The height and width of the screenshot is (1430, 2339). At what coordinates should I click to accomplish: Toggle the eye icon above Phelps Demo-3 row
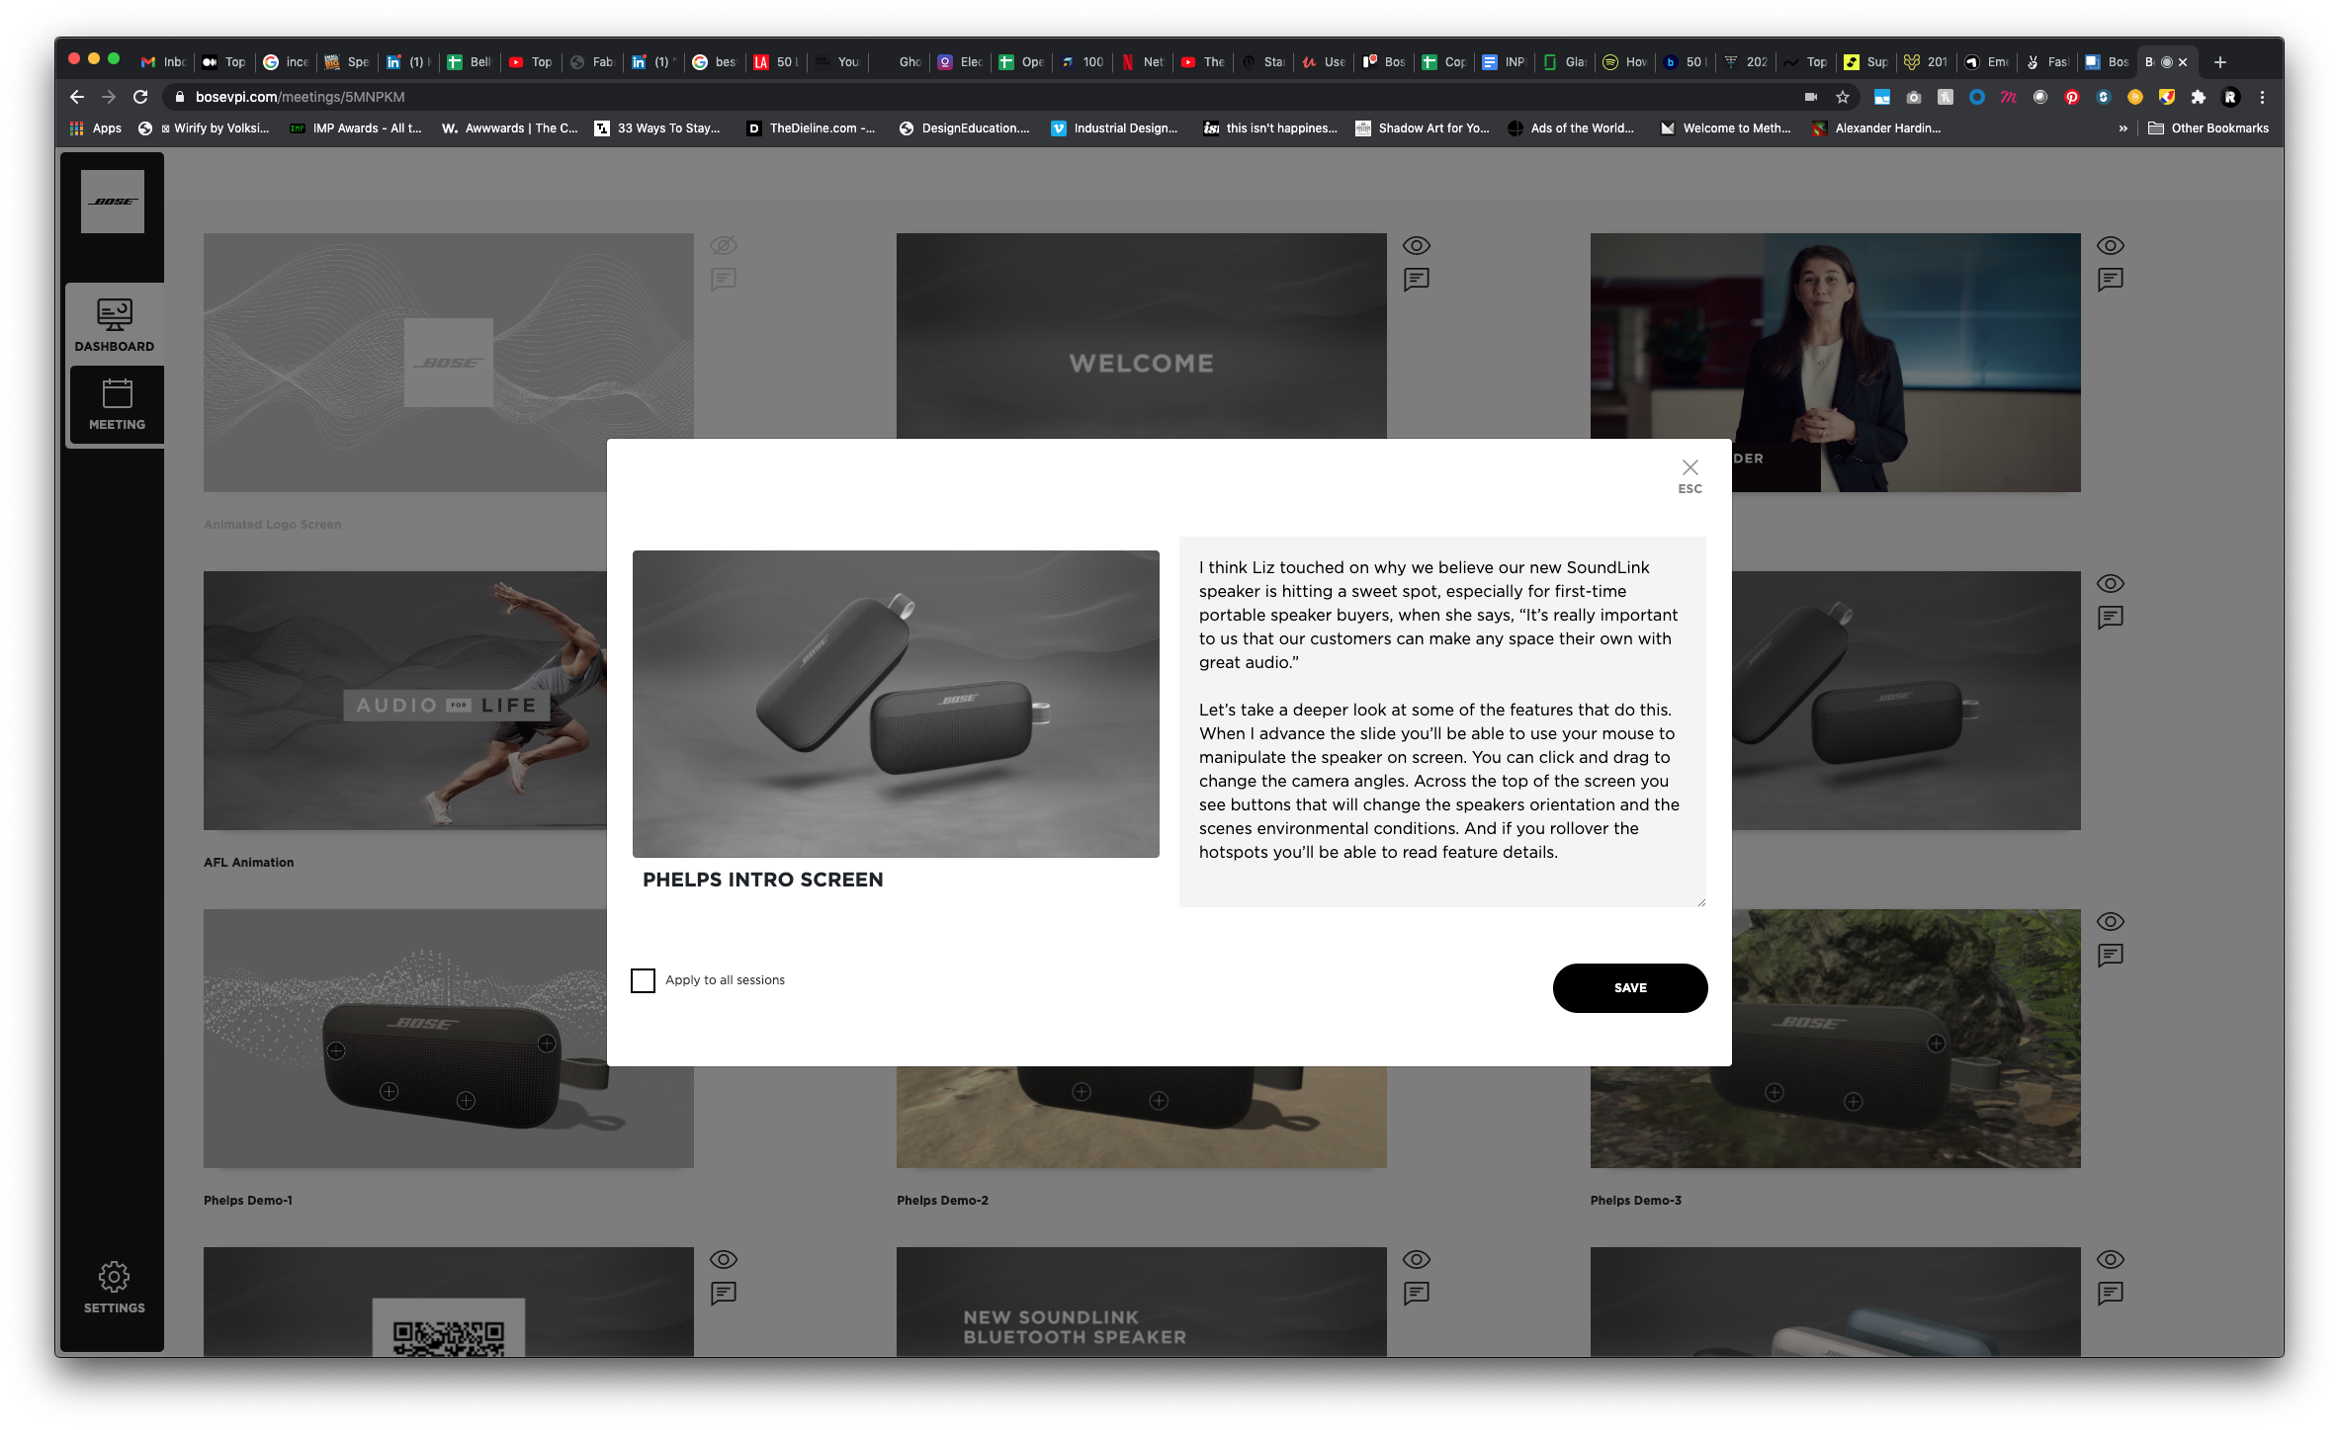2111,583
